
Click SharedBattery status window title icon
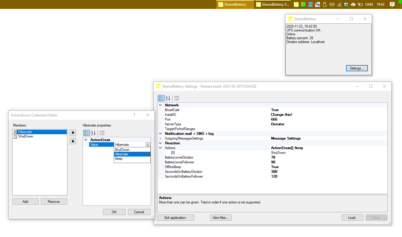tap(291, 19)
